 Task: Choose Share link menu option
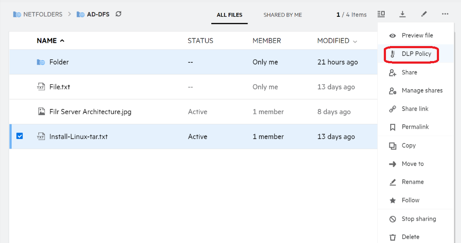415,109
